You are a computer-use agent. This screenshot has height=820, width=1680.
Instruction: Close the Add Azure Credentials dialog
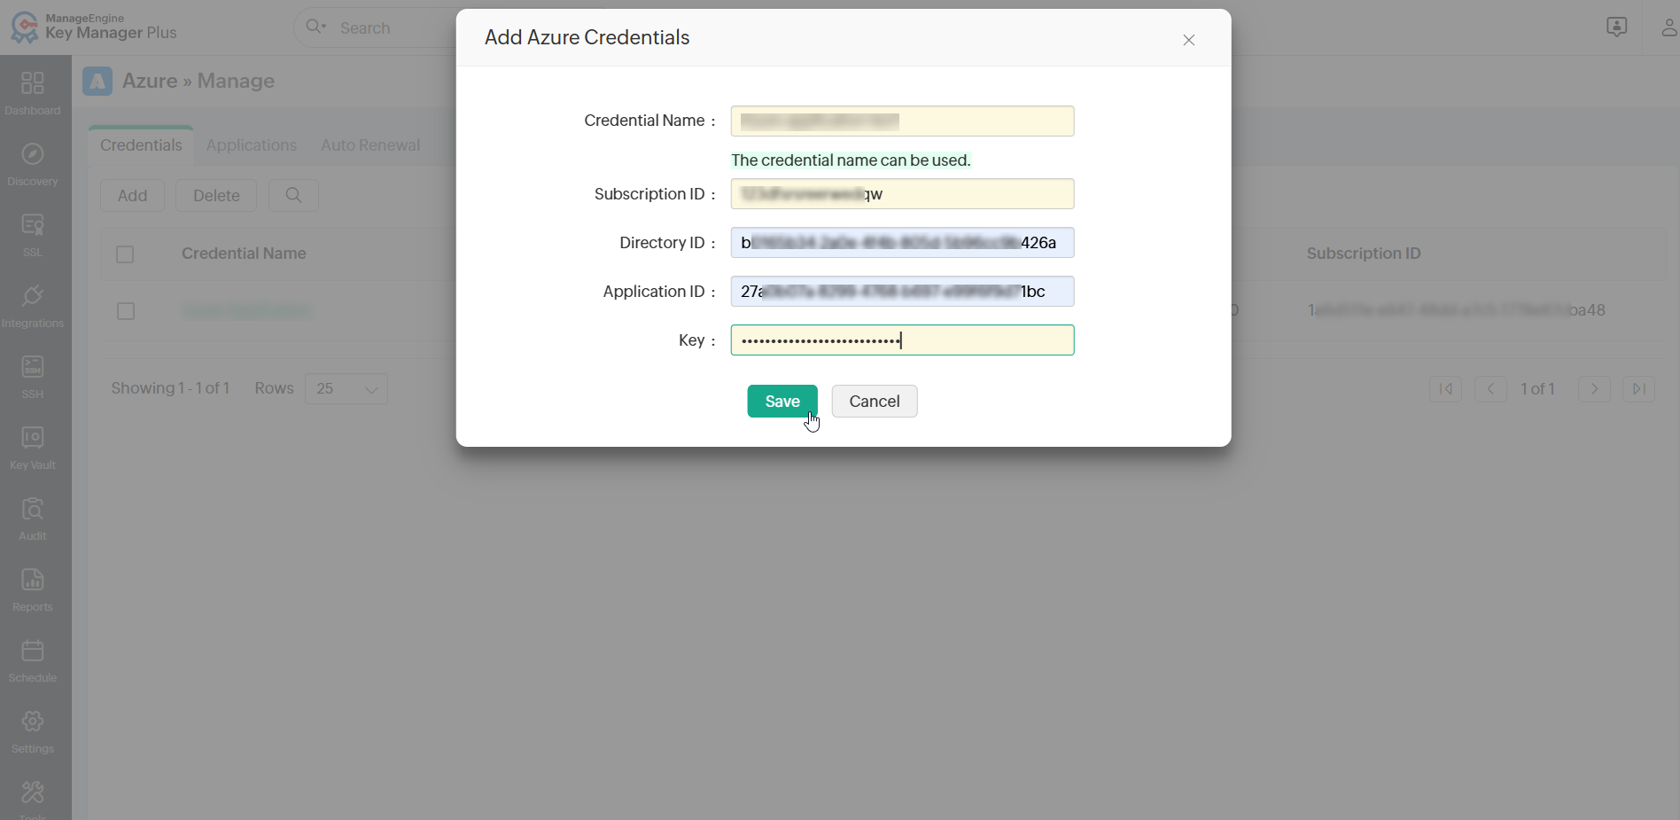[1189, 40]
